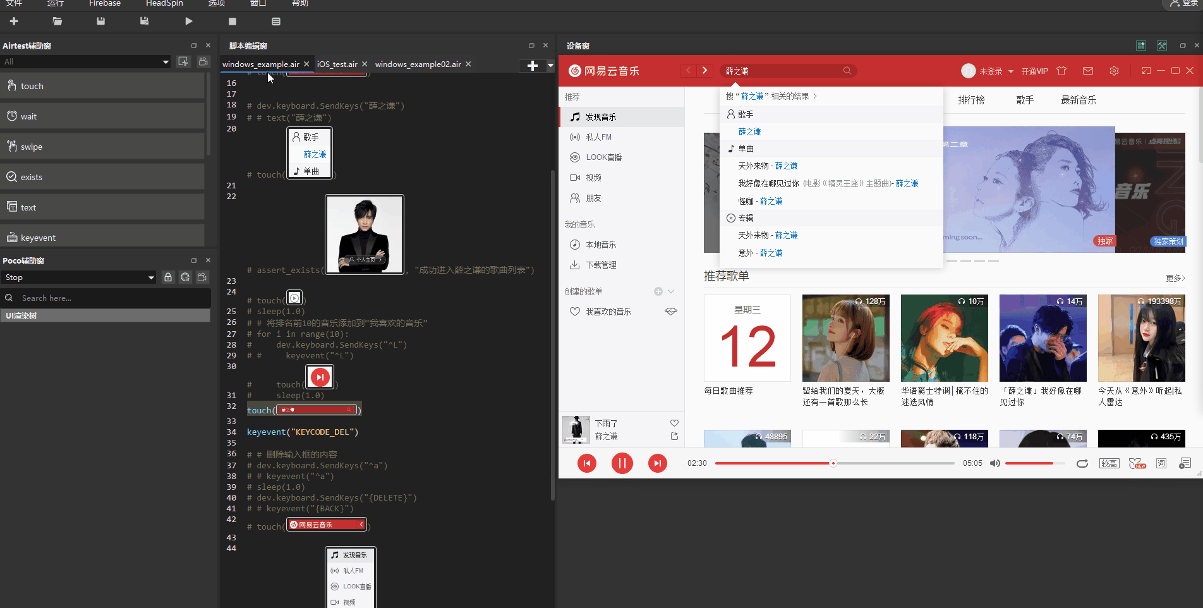This screenshot has height=608, width=1203.
Task: Open the skin shirt icon in music header
Action: coord(1061,71)
